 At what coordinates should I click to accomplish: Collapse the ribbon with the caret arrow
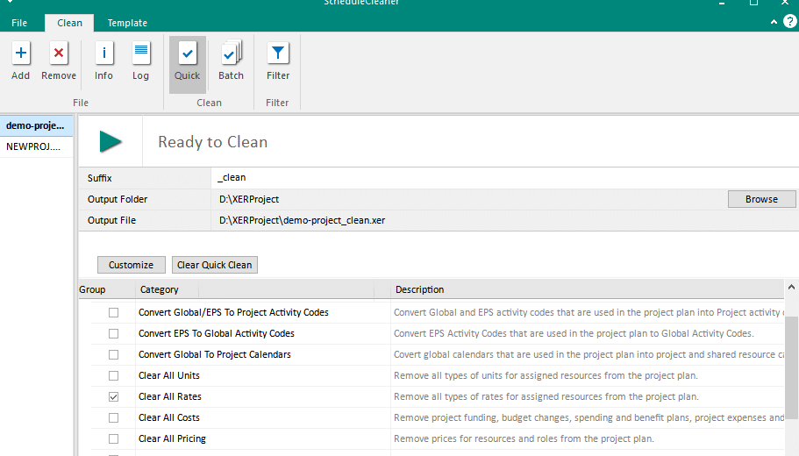tap(774, 22)
